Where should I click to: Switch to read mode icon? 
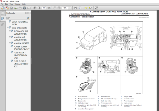point(96,8)
